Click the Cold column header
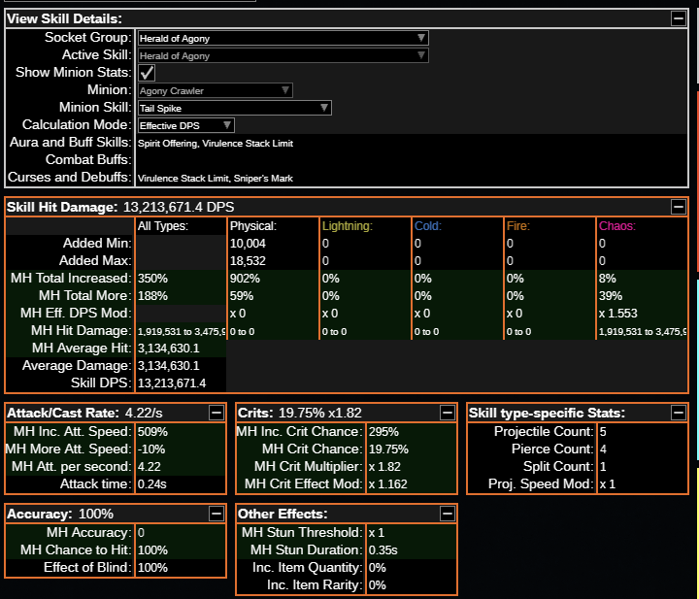 tap(428, 226)
